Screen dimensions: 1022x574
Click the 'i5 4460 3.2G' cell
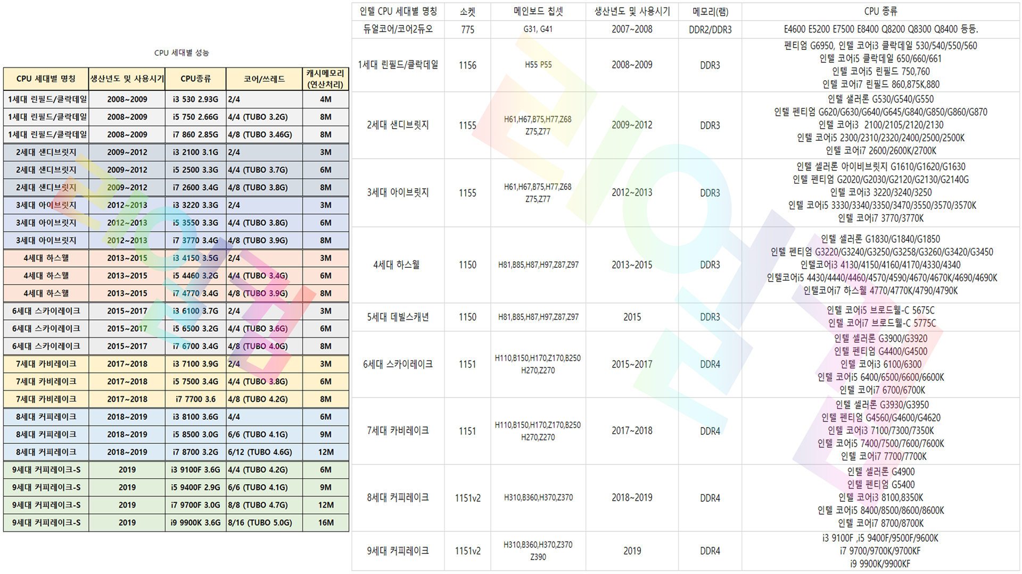(x=195, y=276)
